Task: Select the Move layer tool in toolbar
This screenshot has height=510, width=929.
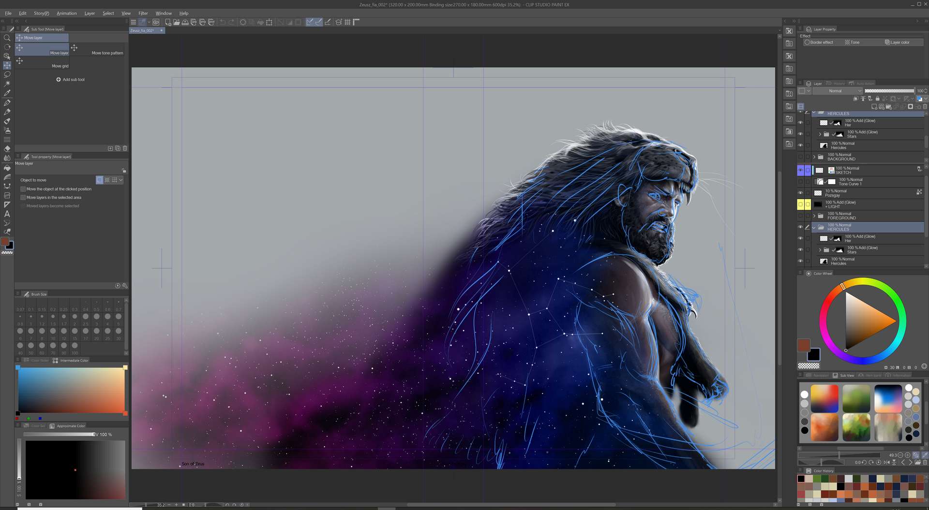Action: pos(7,65)
